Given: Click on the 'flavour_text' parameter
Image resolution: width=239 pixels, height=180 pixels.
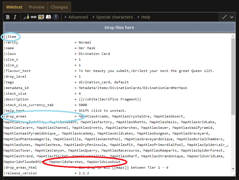Looking at the screenshot, I should (18, 71).
